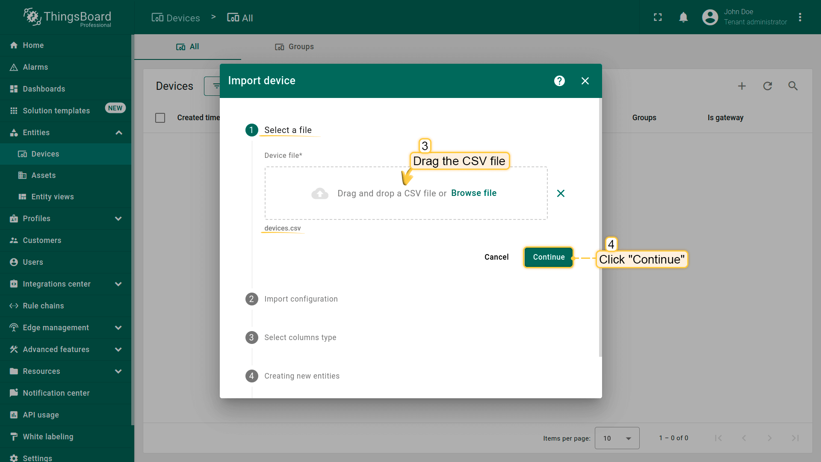This screenshot has height=462, width=821.
Task: Click the dialog's vertical scrollbar
Action: pyautogui.click(x=600, y=227)
